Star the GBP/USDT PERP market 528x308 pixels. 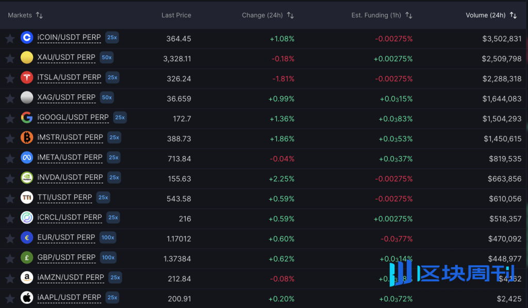pyautogui.click(x=10, y=259)
